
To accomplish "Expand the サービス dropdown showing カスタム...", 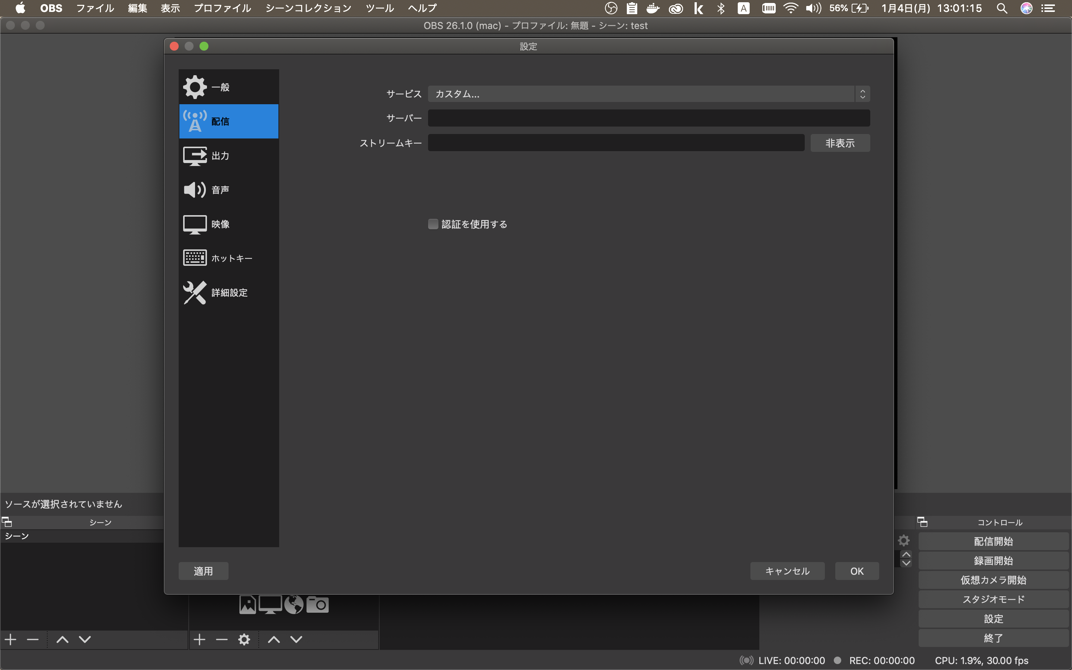I will point(648,94).
